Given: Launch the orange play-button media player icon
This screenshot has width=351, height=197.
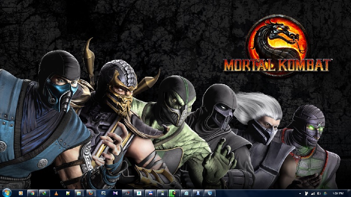Looking at the screenshot, I should pos(21,193).
